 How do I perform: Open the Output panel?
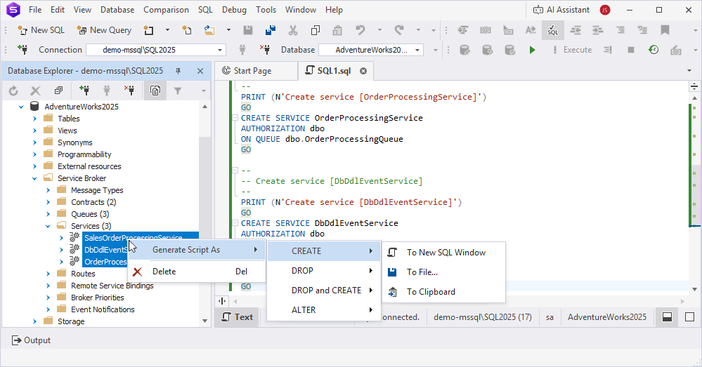[x=31, y=340]
